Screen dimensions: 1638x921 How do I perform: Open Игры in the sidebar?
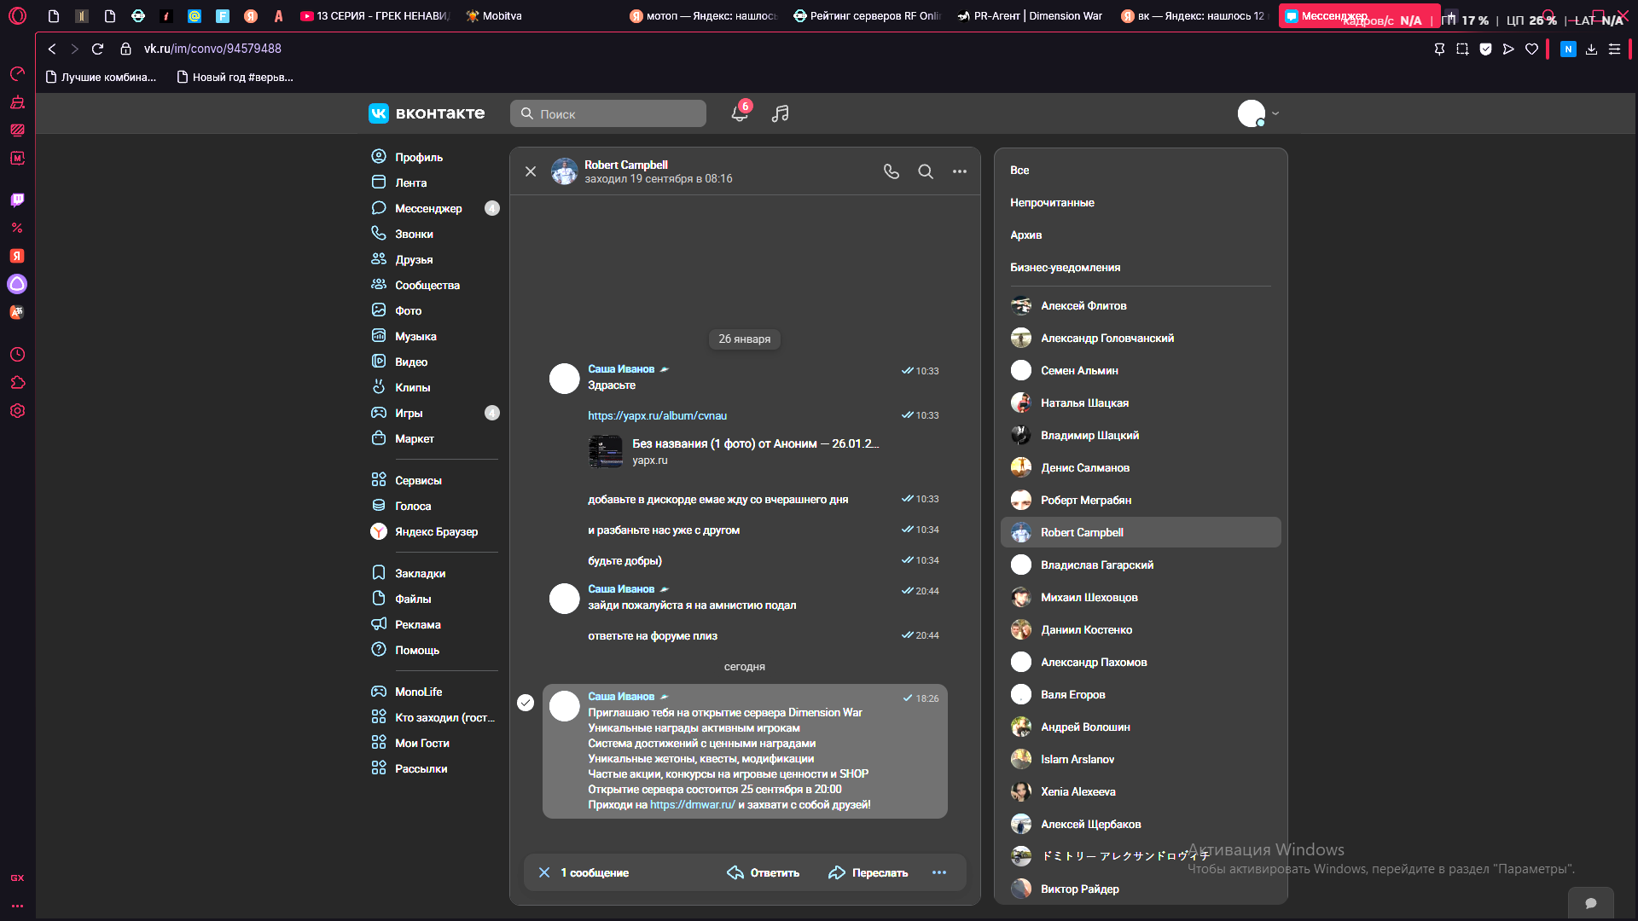[434, 413]
